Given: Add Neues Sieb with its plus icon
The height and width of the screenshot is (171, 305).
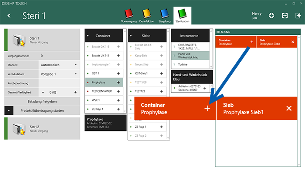Looking at the screenshot, I should [x=162, y=65].
